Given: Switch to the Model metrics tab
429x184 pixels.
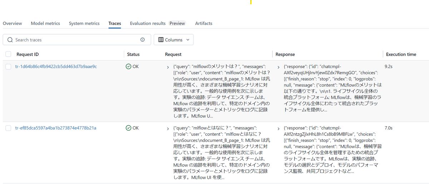Looking at the screenshot, I should pos(45,24).
